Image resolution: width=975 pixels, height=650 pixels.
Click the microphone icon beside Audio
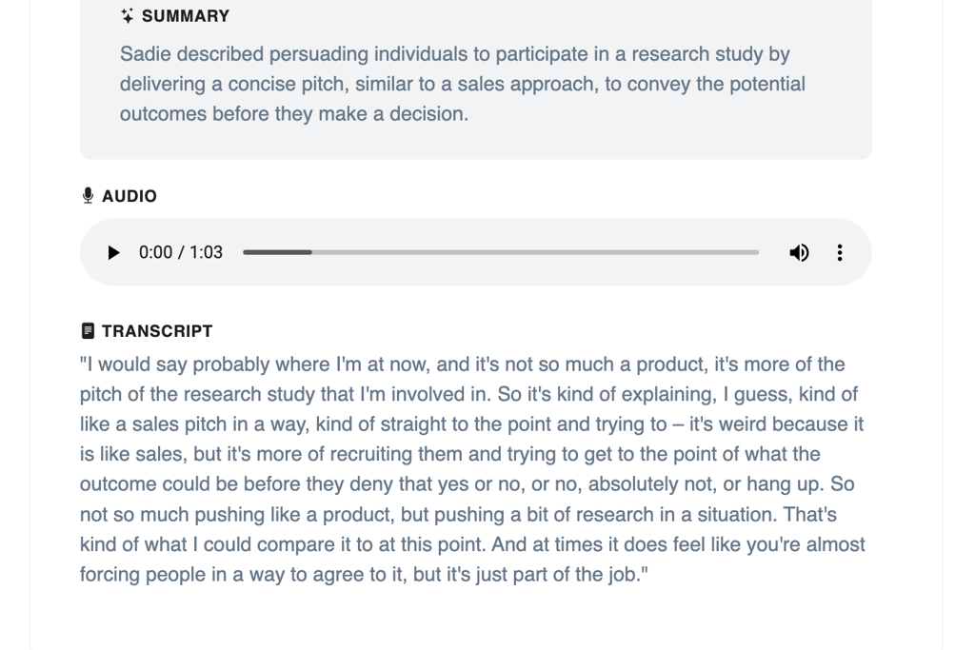[88, 196]
